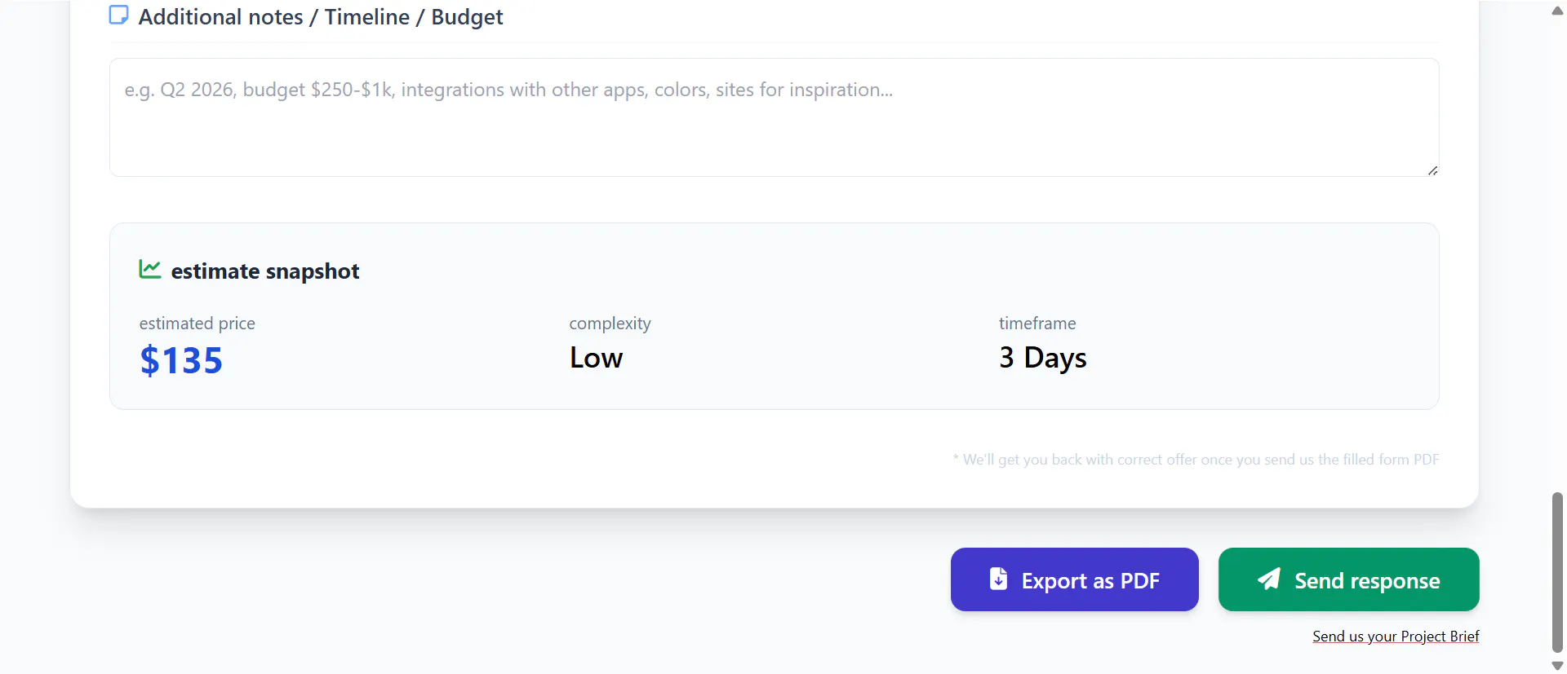This screenshot has height=674, width=1567.
Task: Click the 3 Days timeframe value
Action: [x=1042, y=359]
